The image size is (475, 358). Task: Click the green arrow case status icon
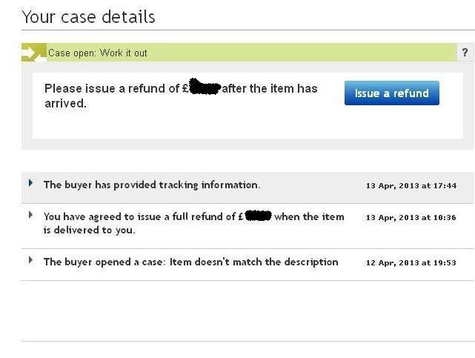click(34, 53)
